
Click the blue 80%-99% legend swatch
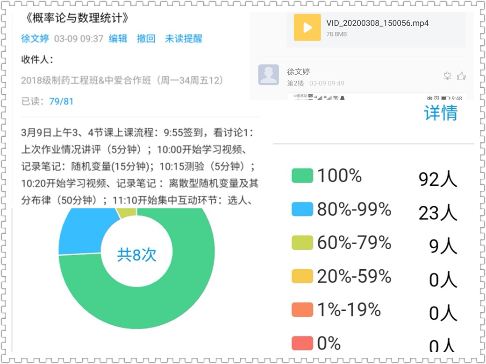coord(302,210)
